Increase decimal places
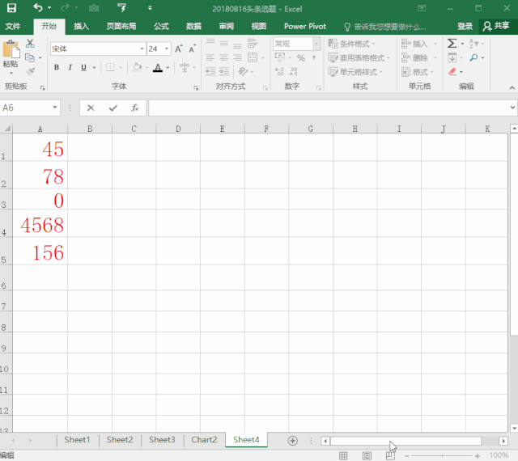The image size is (518, 461). (279, 71)
